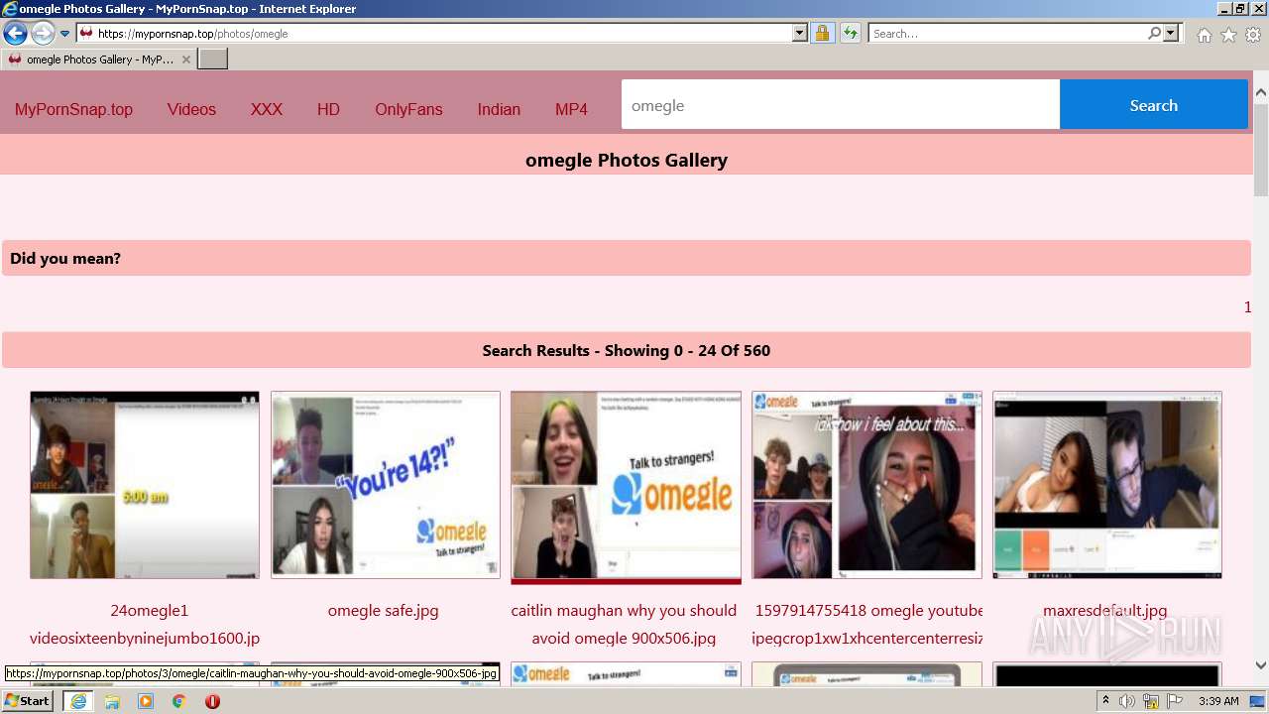Launch the Media Player taskbar icon
Screen dimensions: 1269x714
click(x=146, y=701)
